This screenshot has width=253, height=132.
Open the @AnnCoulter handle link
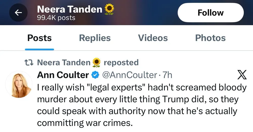[x=129, y=75]
